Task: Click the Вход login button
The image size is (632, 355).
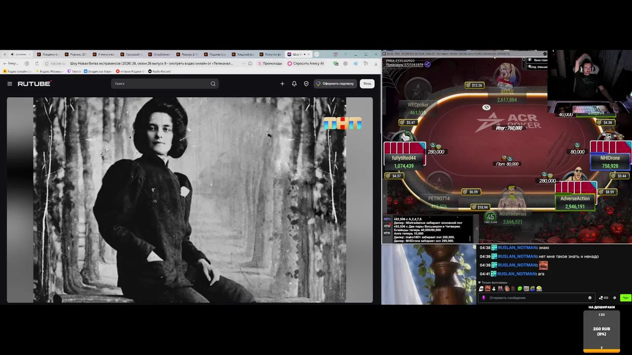Action: (367, 84)
